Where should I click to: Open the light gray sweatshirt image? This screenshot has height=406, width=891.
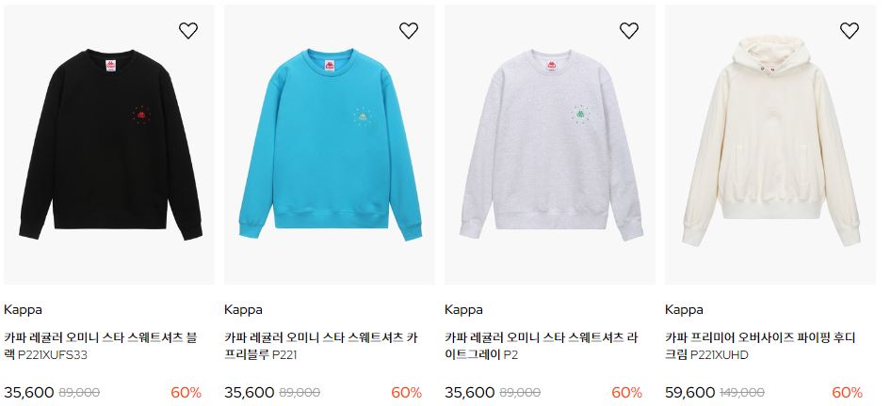click(x=550, y=145)
